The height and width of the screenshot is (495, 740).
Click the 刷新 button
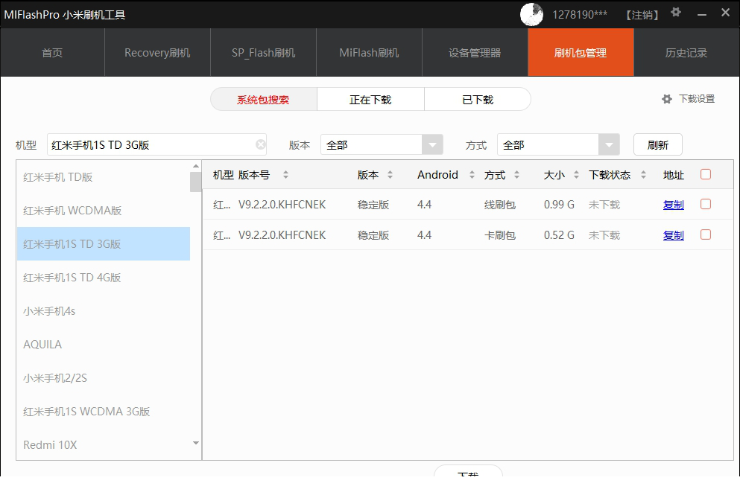pyautogui.click(x=658, y=144)
